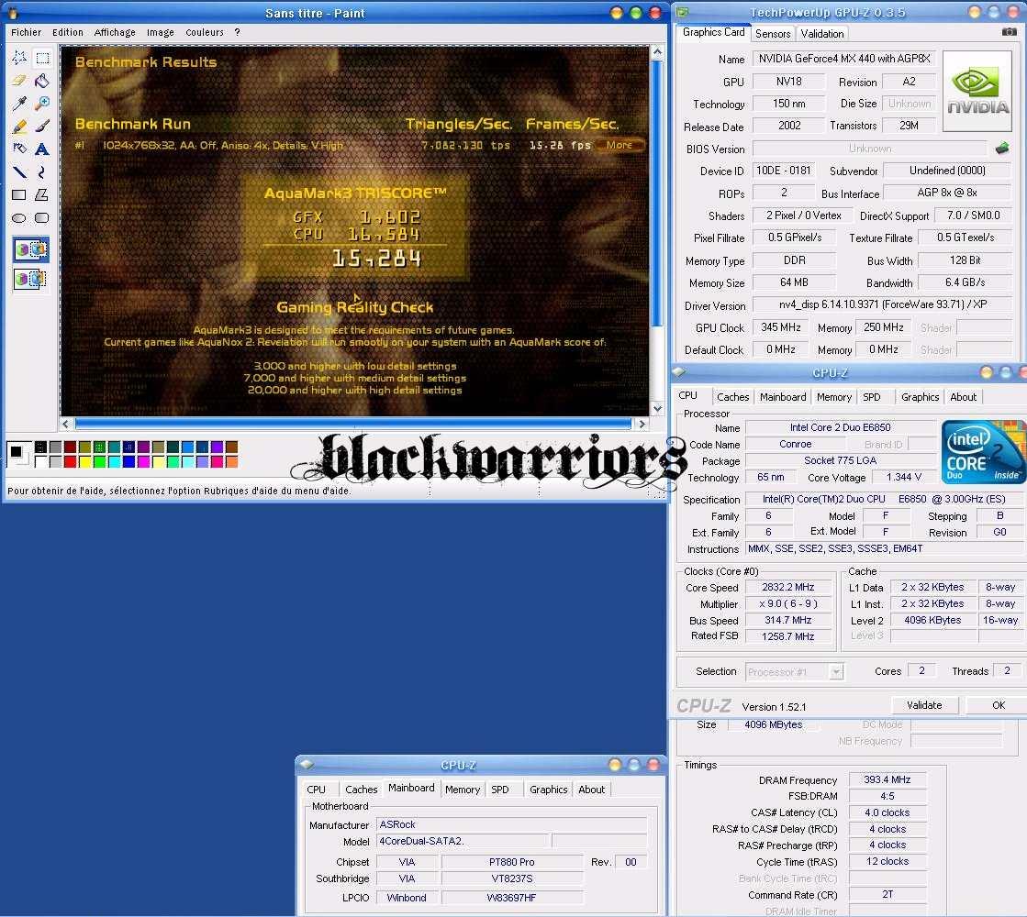Image resolution: width=1027 pixels, height=917 pixels.
Task: Click the Intel Core 2 Duo logo
Action: (x=983, y=452)
